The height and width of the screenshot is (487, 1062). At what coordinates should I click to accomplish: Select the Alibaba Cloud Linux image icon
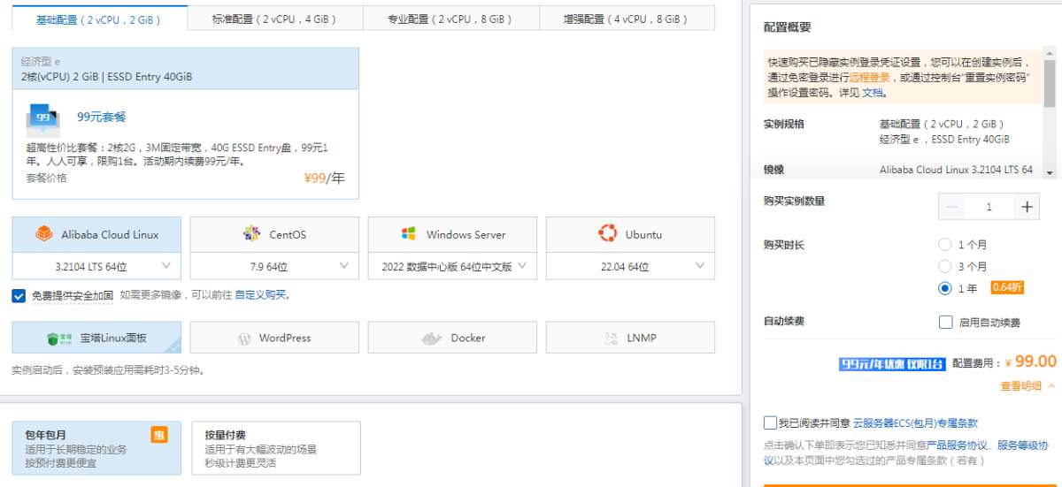[44, 234]
